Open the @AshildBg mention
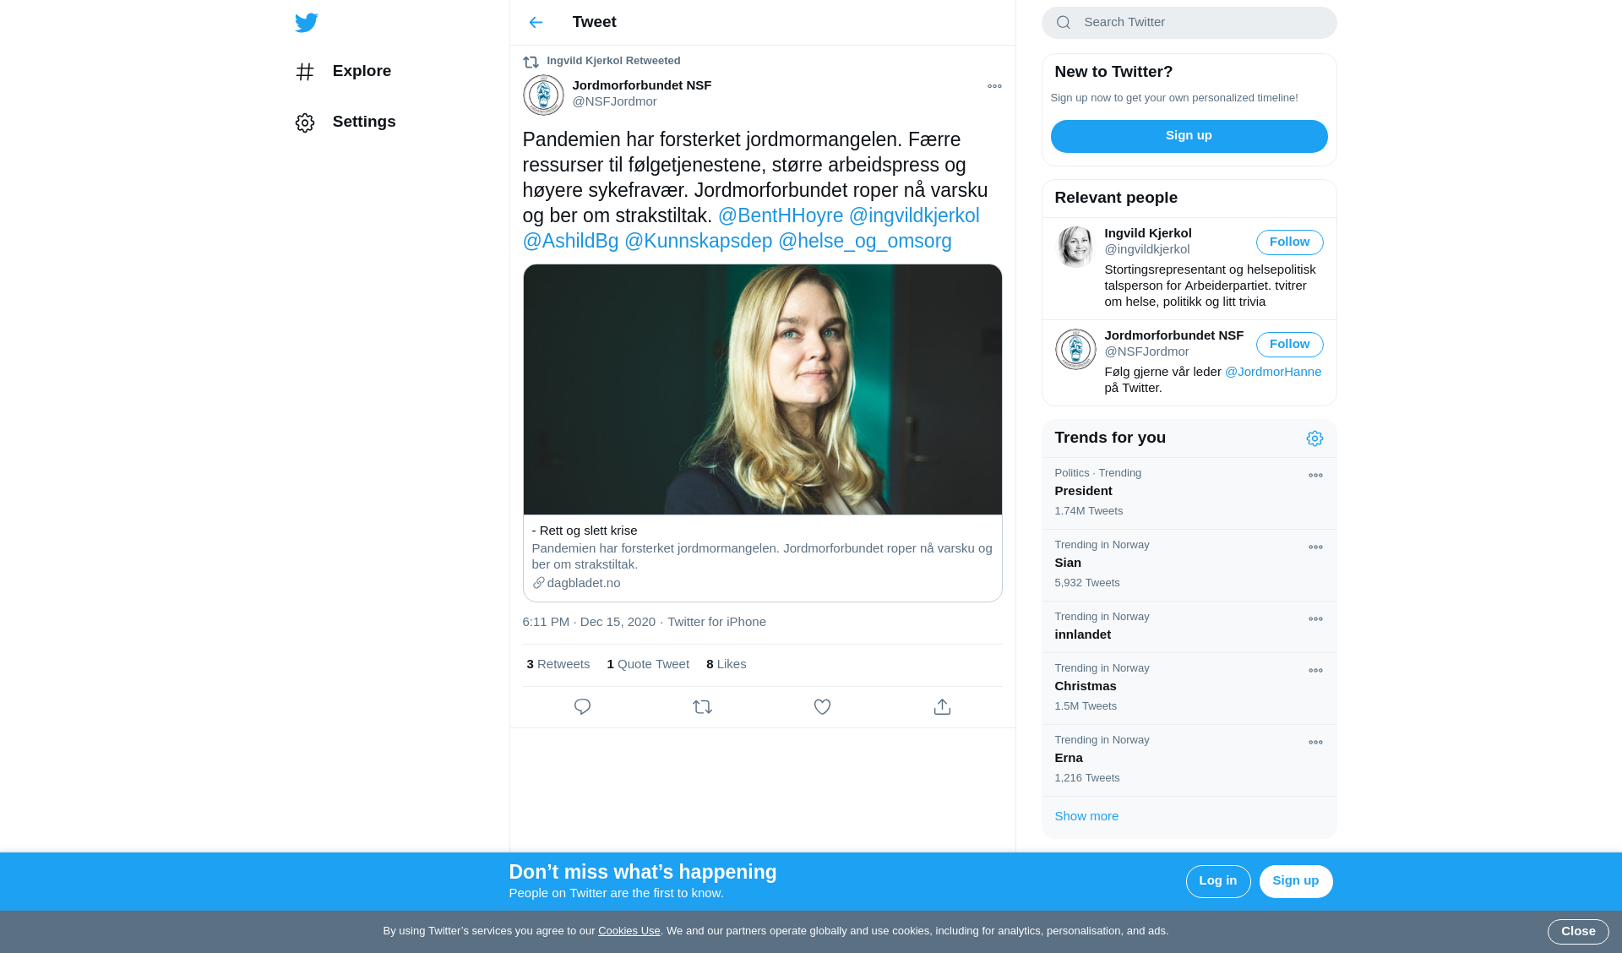This screenshot has height=953, width=1622. [570, 242]
